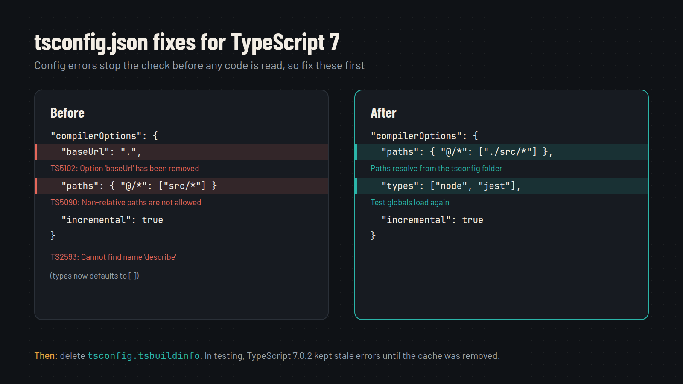Viewport: 683px width, 384px height.
Task: Click the After panel's "paths" line with "./src/*"
Action: pyautogui.click(x=502, y=152)
